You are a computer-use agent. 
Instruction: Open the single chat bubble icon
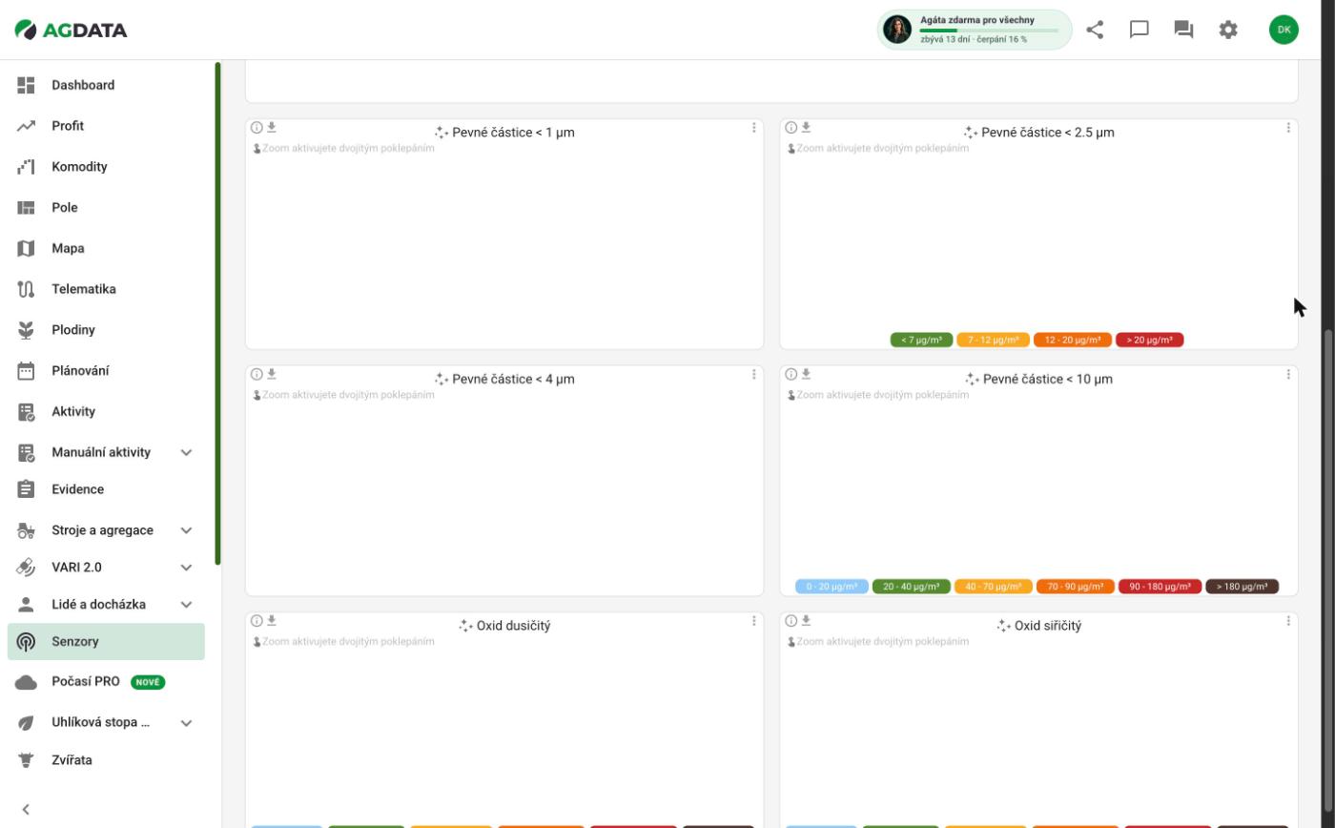(x=1139, y=30)
